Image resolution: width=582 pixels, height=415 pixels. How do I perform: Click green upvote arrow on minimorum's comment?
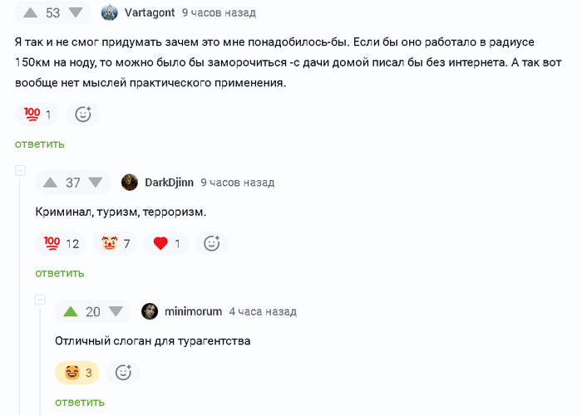point(71,311)
